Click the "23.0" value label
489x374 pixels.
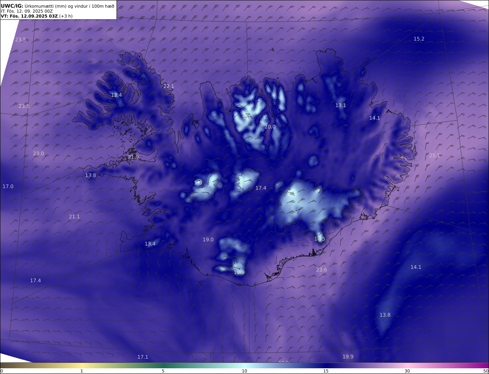[x=39, y=153]
